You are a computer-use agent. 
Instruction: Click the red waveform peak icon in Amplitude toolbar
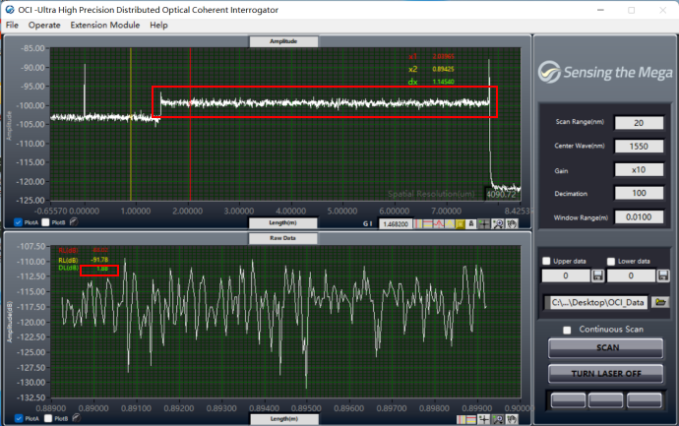click(x=439, y=223)
